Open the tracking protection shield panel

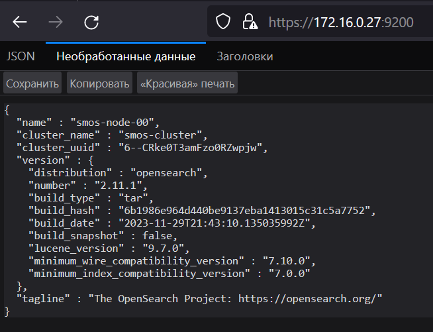[224, 23]
